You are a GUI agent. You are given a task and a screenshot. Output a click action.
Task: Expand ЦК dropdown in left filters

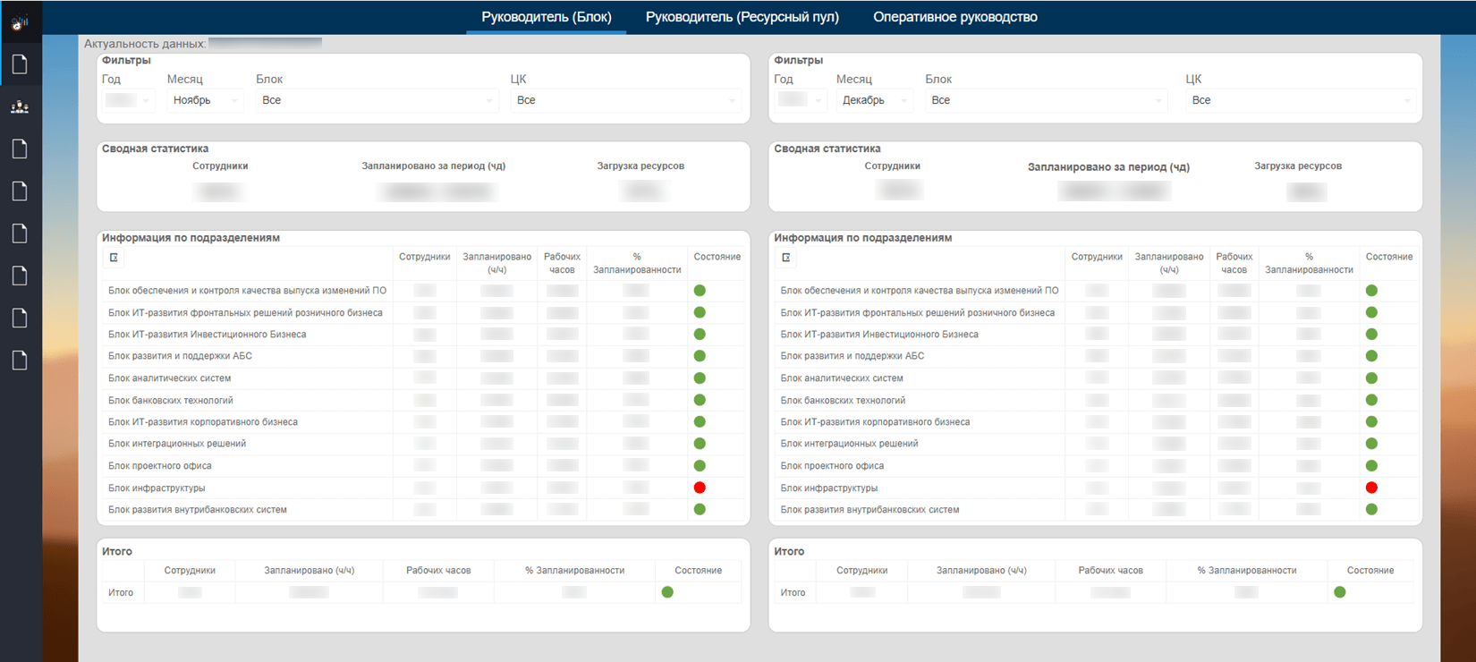click(626, 100)
